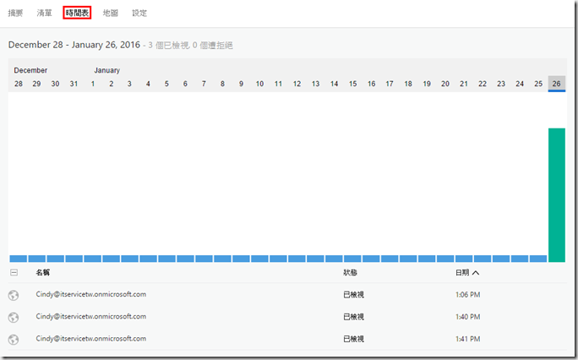Select January 1 on the timeline header

tap(93, 84)
